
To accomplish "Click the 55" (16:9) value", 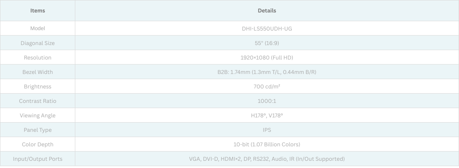I will pyautogui.click(x=267, y=43).
